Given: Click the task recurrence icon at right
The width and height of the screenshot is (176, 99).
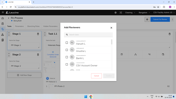Looking at the screenshot, I should click(163, 54).
